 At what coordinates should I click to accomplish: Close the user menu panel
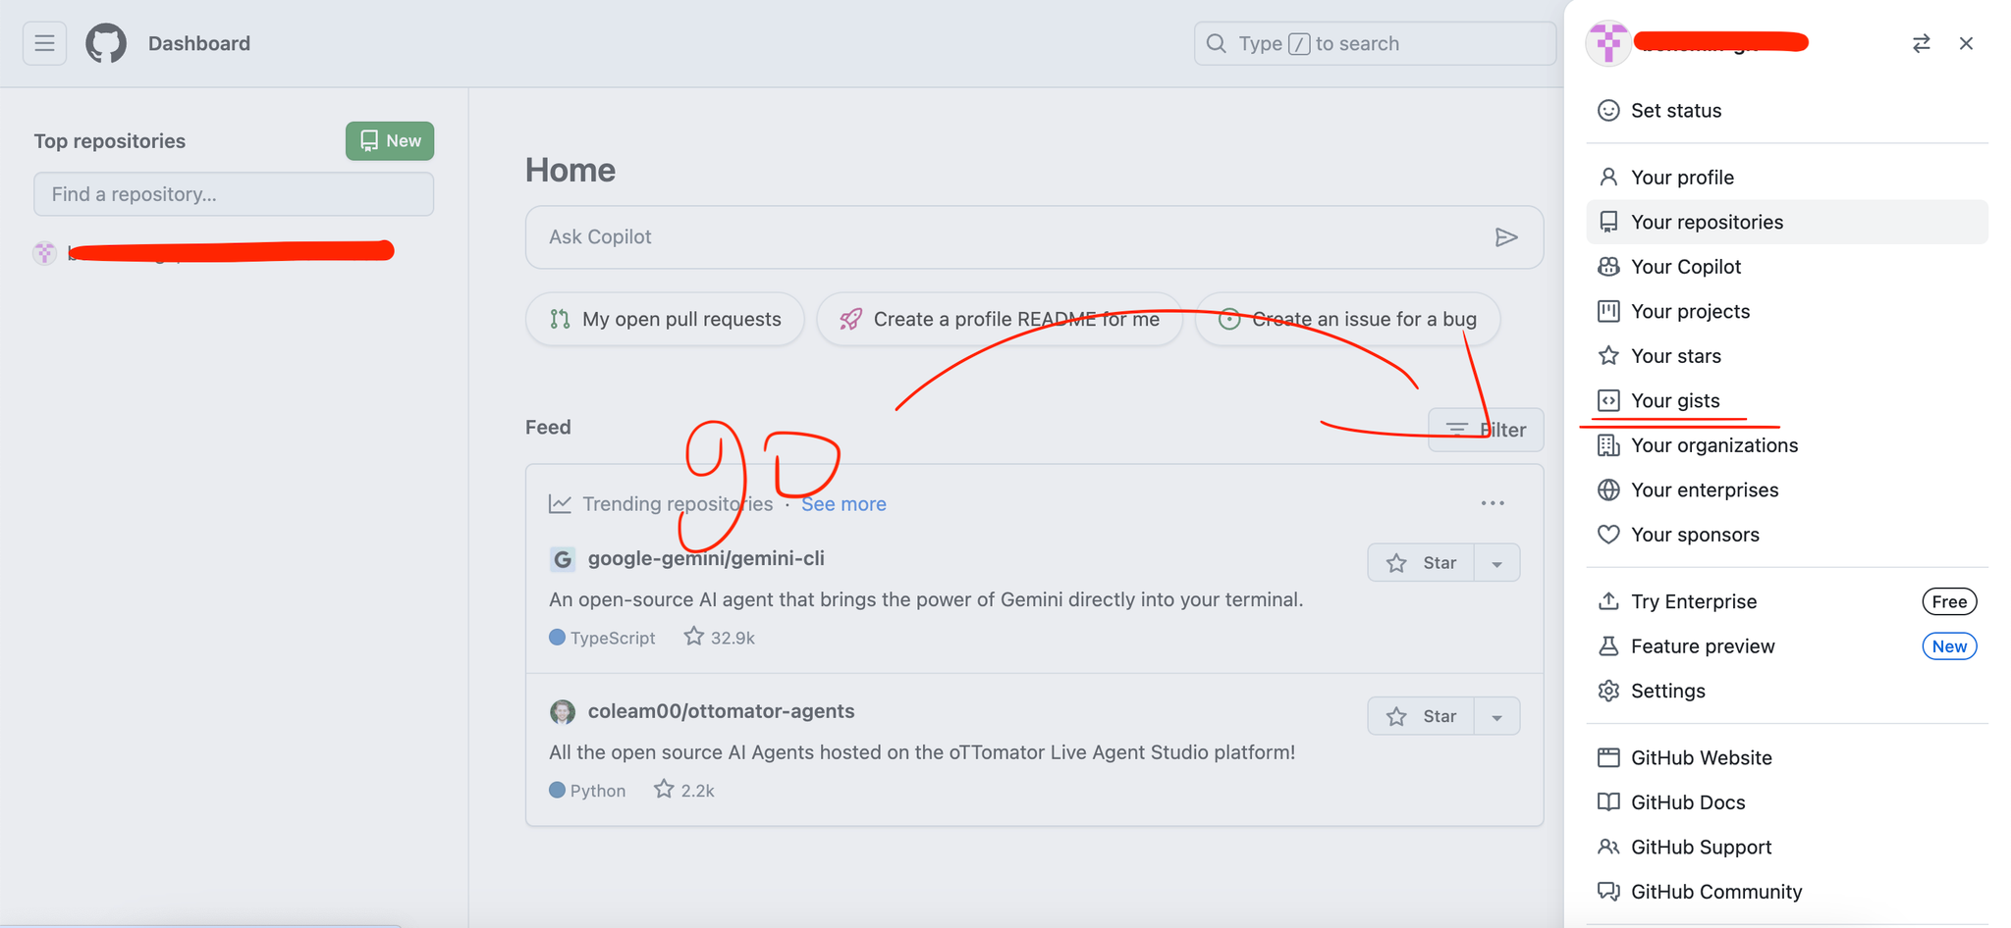click(1966, 43)
